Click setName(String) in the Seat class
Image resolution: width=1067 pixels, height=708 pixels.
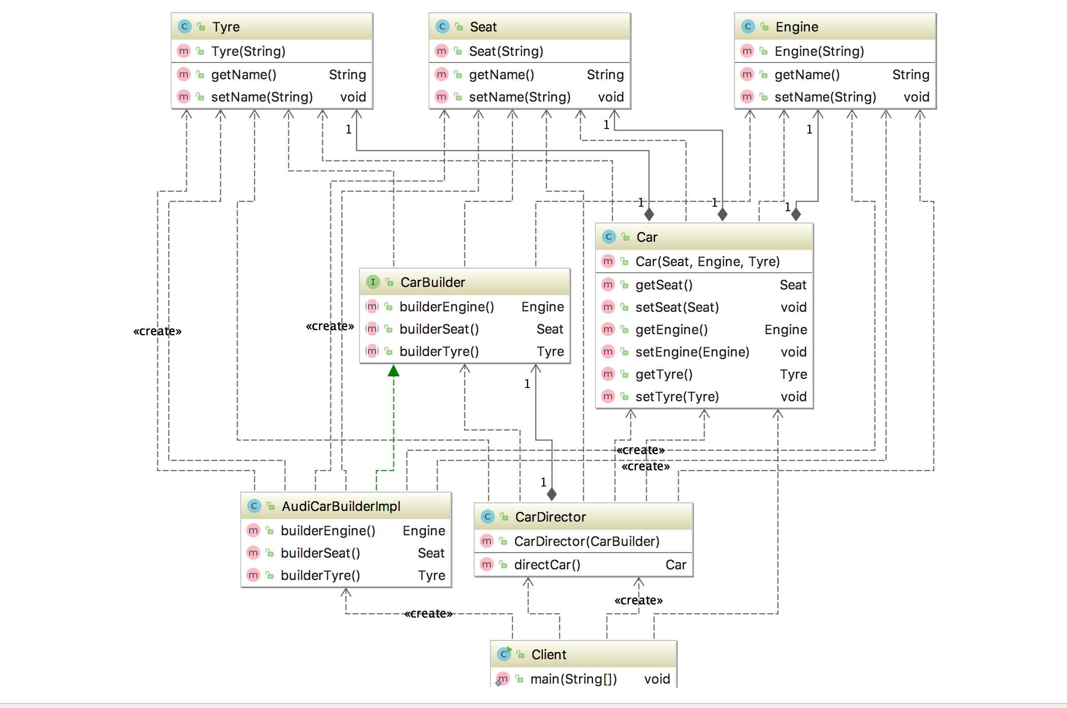(x=520, y=97)
